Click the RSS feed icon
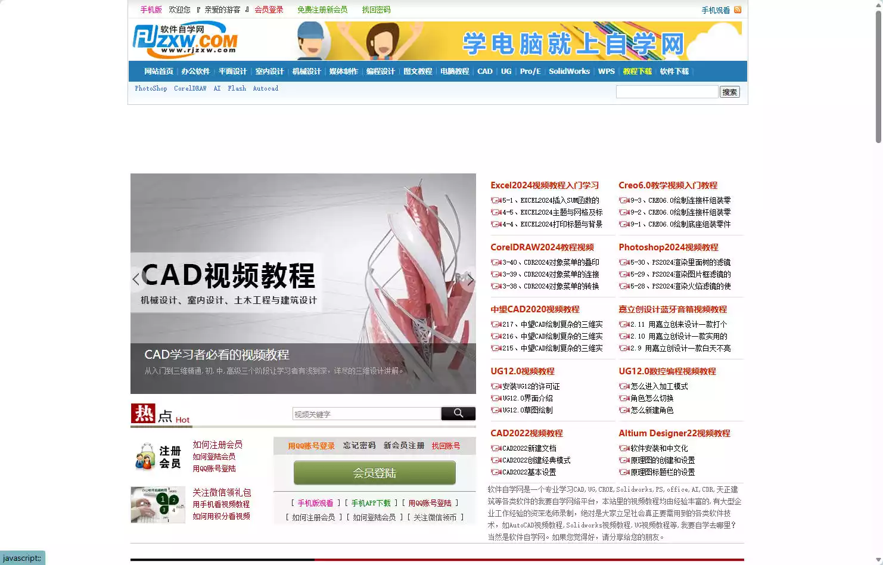 pyautogui.click(x=738, y=10)
